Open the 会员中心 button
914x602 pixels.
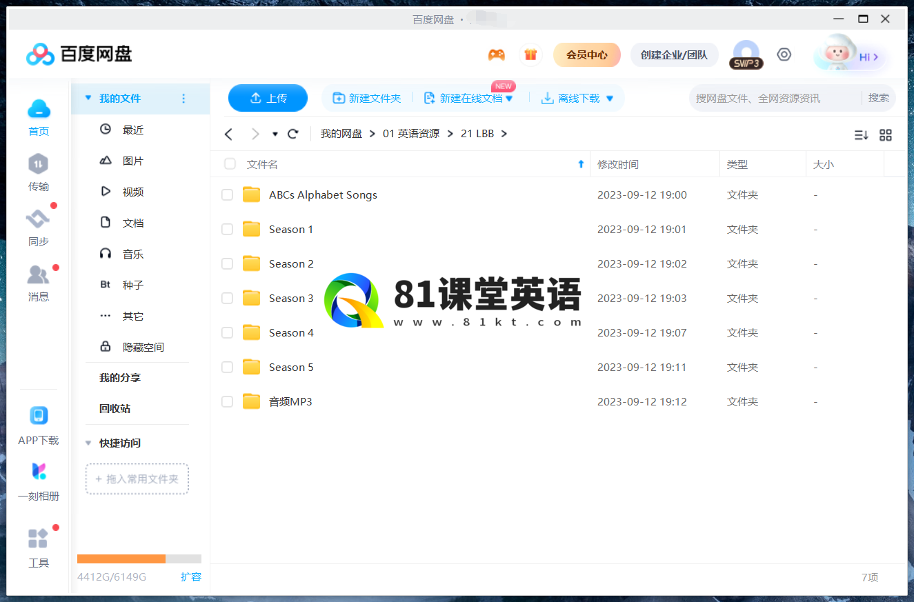point(587,54)
